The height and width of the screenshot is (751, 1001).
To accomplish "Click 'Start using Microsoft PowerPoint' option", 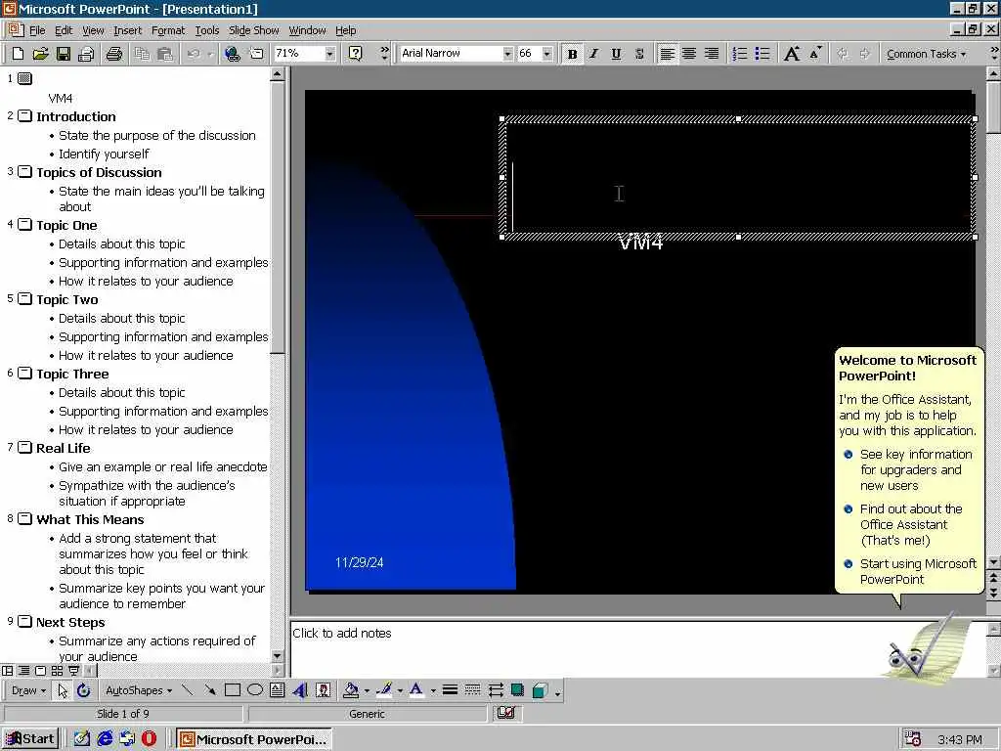I will point(918,571).
